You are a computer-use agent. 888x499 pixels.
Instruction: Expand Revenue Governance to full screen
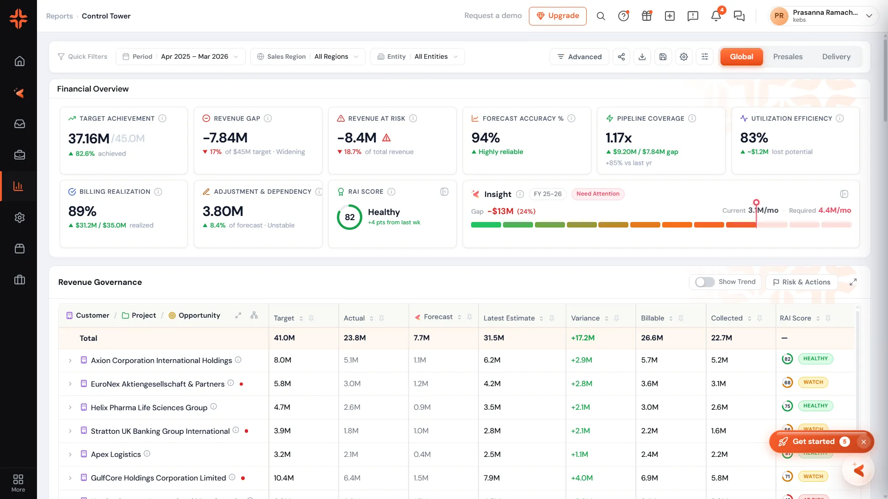click(x=853, y=282)
